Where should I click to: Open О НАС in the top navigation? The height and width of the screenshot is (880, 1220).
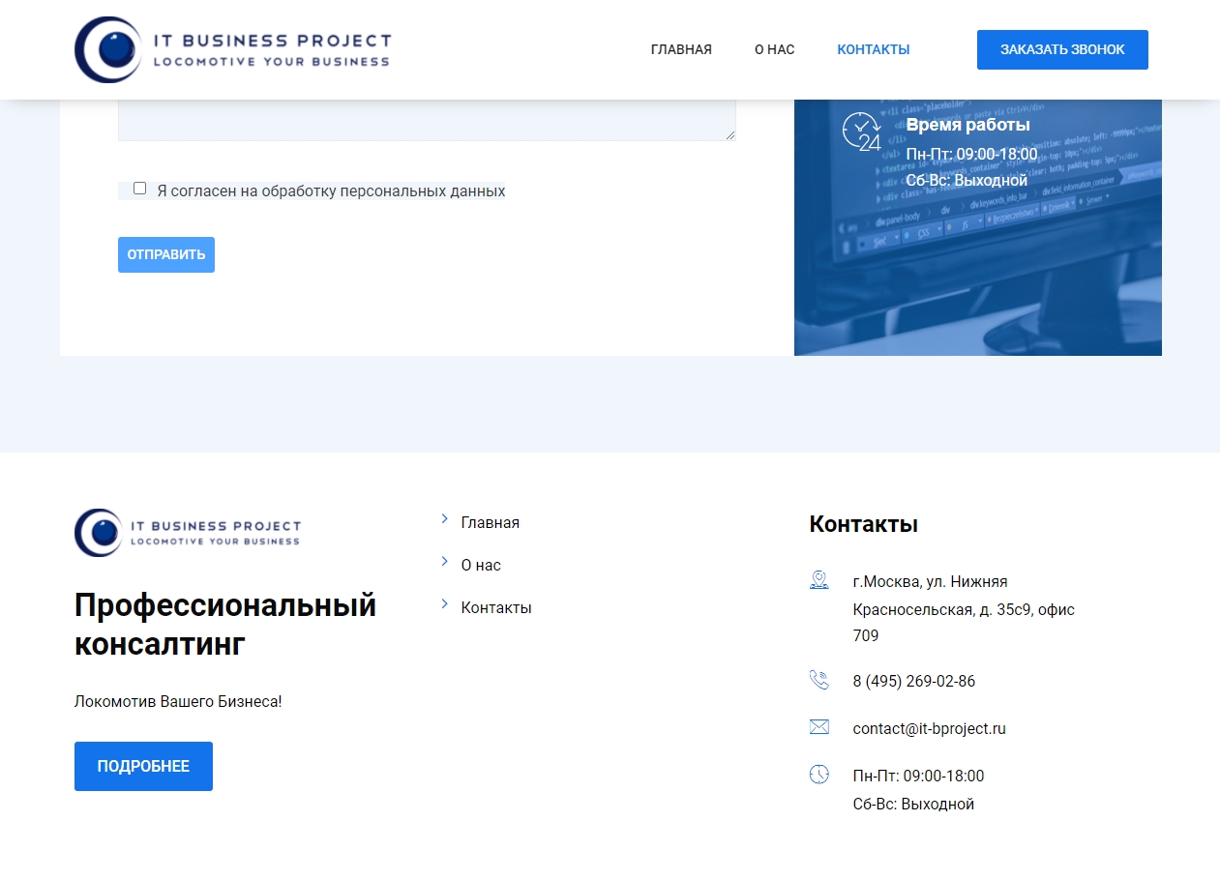(x=775, y=49)
